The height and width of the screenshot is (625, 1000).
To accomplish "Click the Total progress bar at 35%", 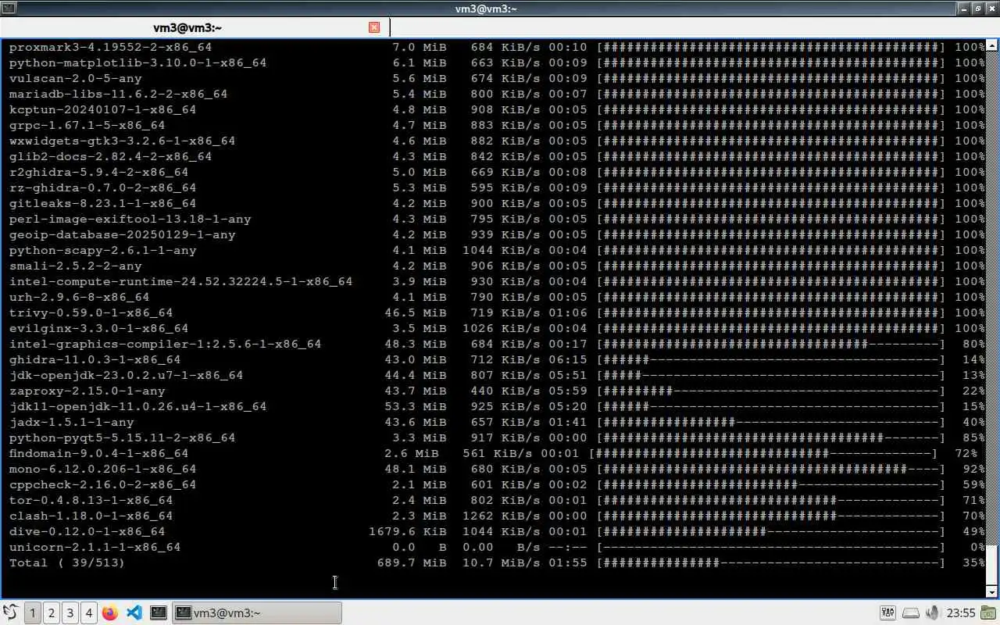I will pos(771,562).
